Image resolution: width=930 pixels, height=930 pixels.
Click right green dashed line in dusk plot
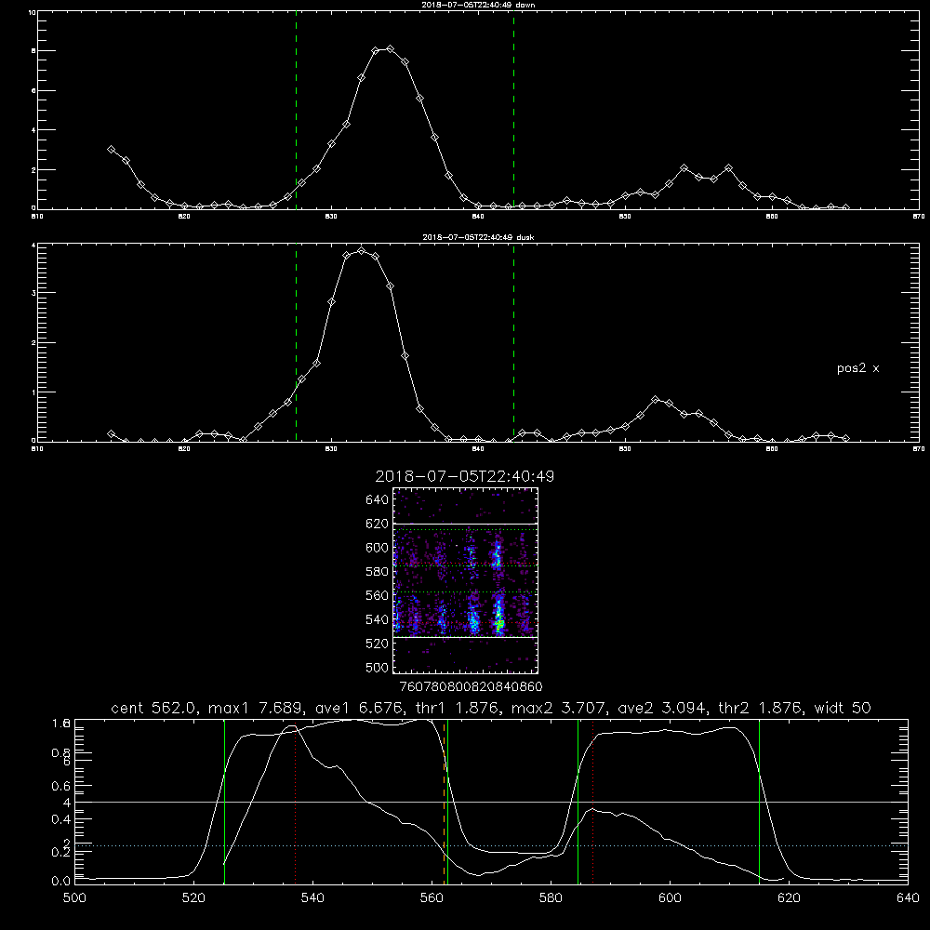[513, 343]
